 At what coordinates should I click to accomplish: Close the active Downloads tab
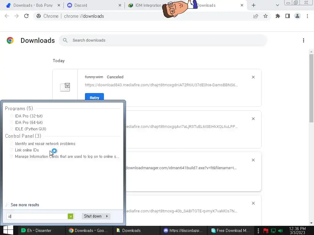point(242,6)
